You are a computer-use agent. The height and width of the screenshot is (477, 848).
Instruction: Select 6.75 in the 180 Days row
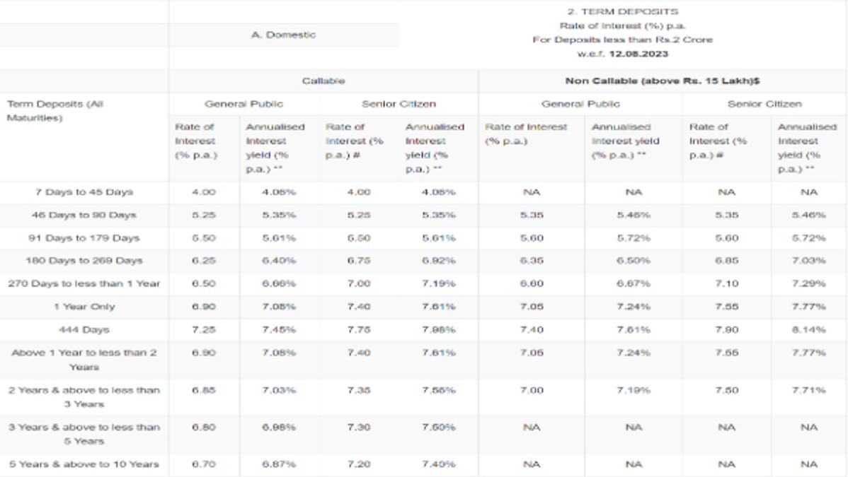[359, 260]
